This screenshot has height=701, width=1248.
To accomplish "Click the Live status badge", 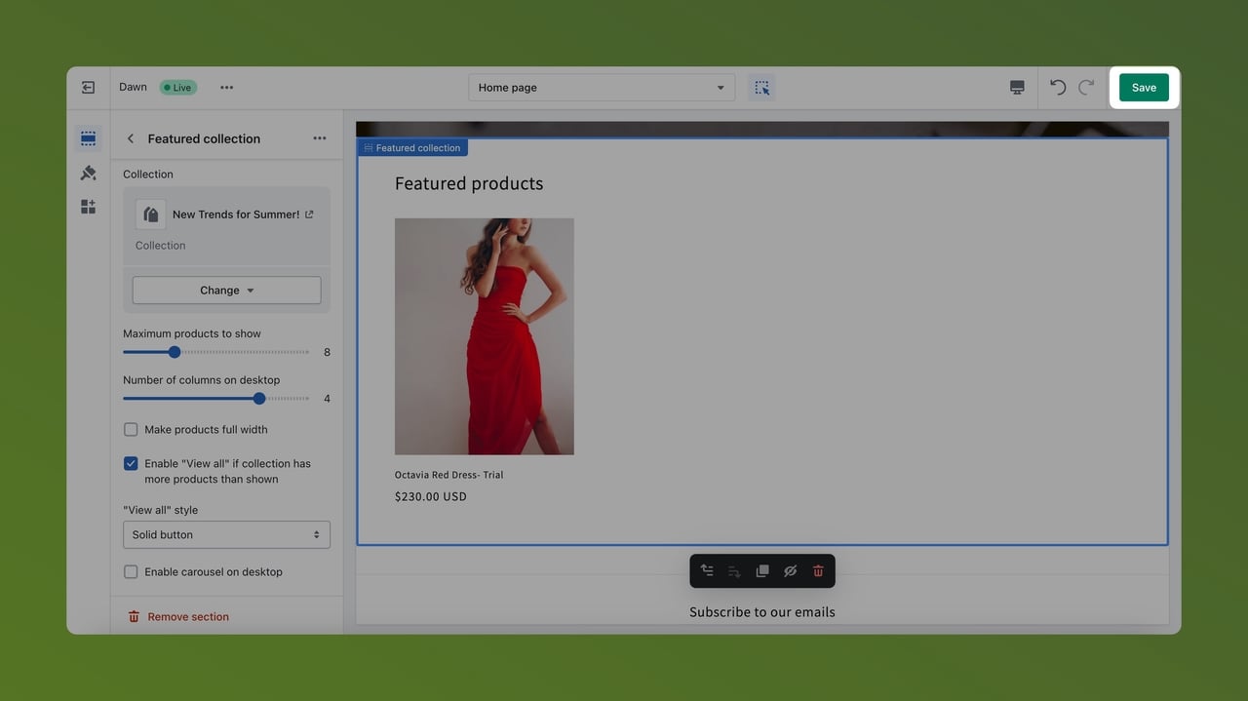I will coord(178,88).
